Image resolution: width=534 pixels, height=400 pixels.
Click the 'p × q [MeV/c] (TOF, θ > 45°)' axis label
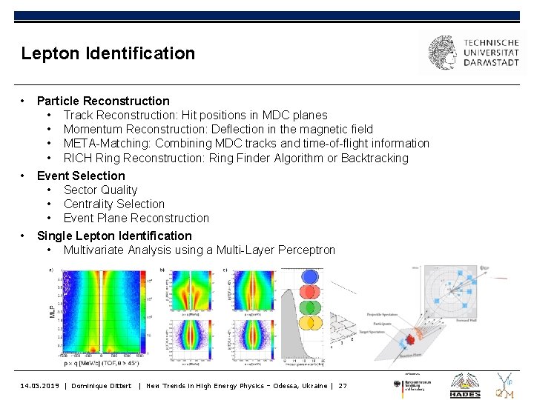(x=101, y=363)
